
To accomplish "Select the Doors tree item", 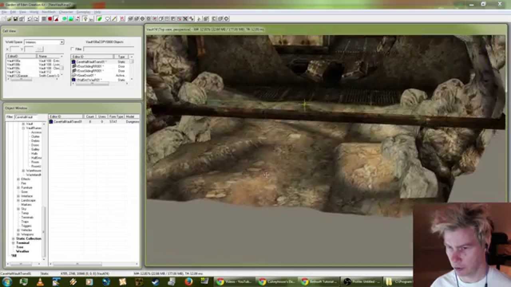I will point(35,145).
